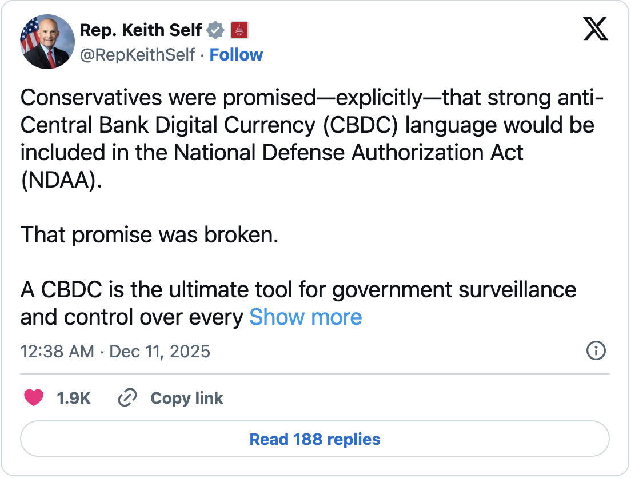Click Rep. Keith Self's profile picture
This screenshot has height=478, width=631.
[x=47, y=42]
